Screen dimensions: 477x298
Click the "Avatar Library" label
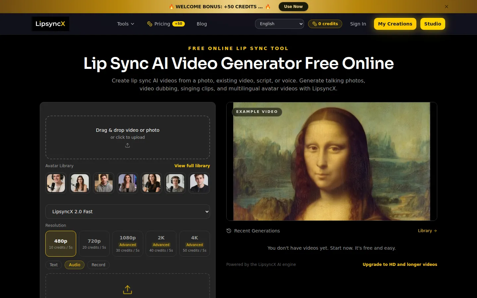59,166
